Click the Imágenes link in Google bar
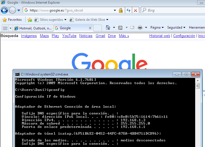205x147 pixels. point(29,36)
